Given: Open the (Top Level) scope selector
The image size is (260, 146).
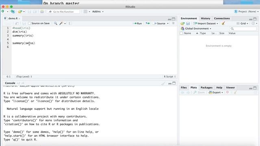Looking at the screenshot, I should point(24,77).
